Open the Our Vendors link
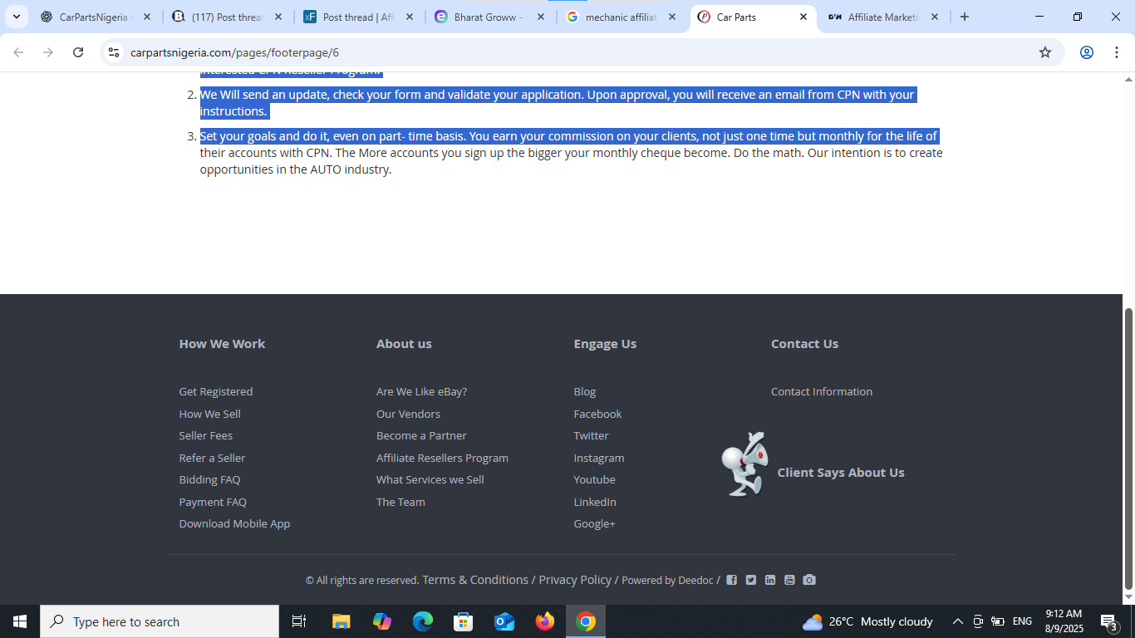 408,414
